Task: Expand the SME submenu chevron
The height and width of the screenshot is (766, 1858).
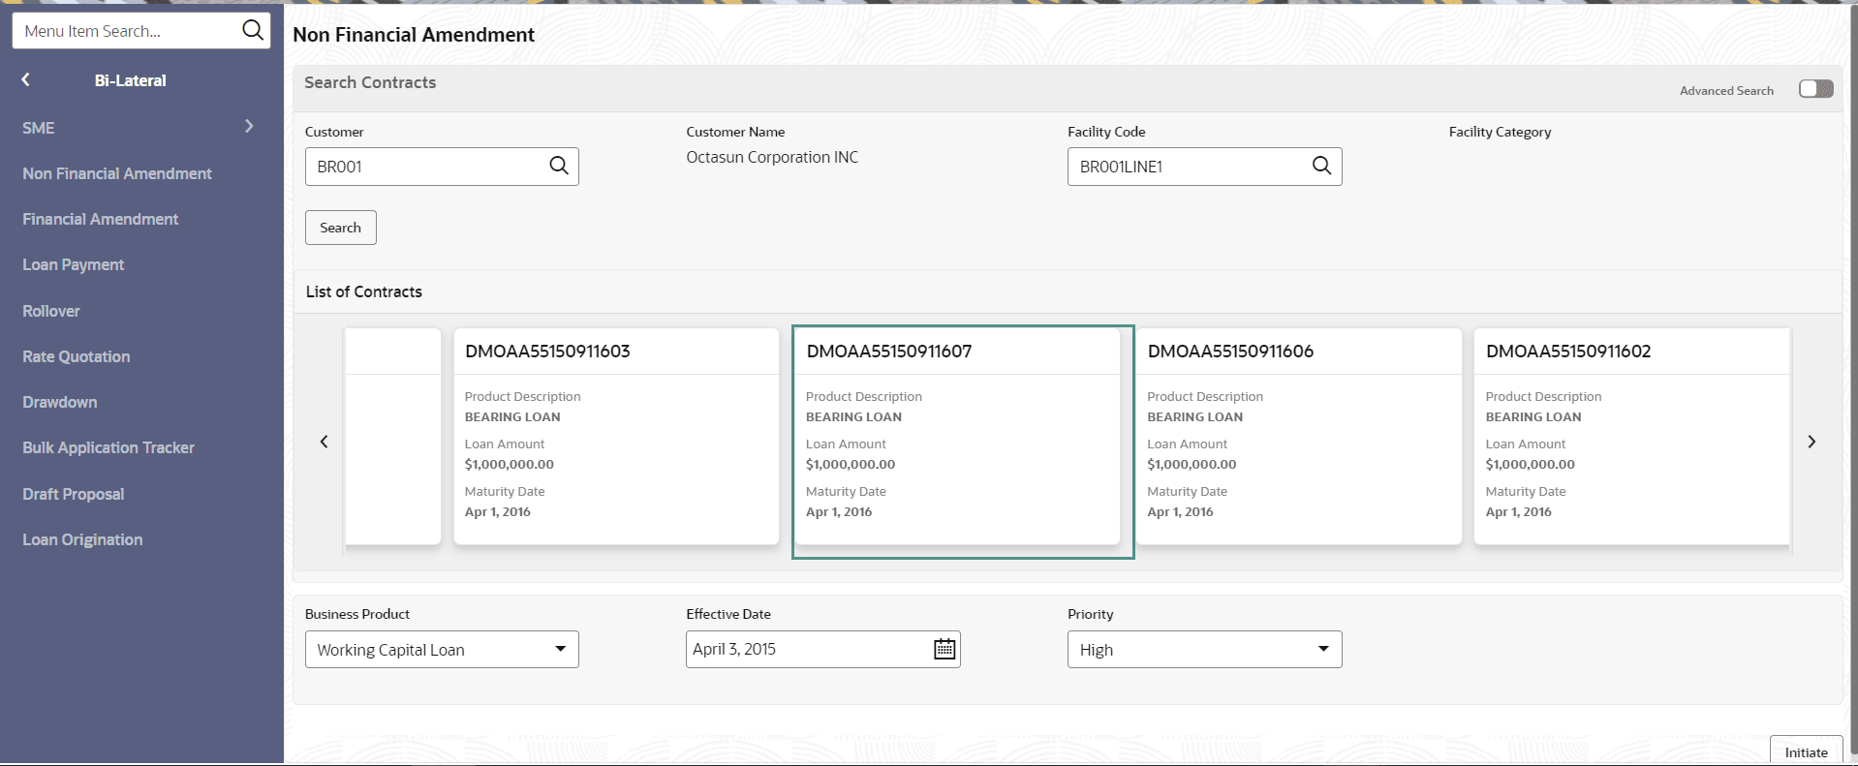Action: (249, 127)
